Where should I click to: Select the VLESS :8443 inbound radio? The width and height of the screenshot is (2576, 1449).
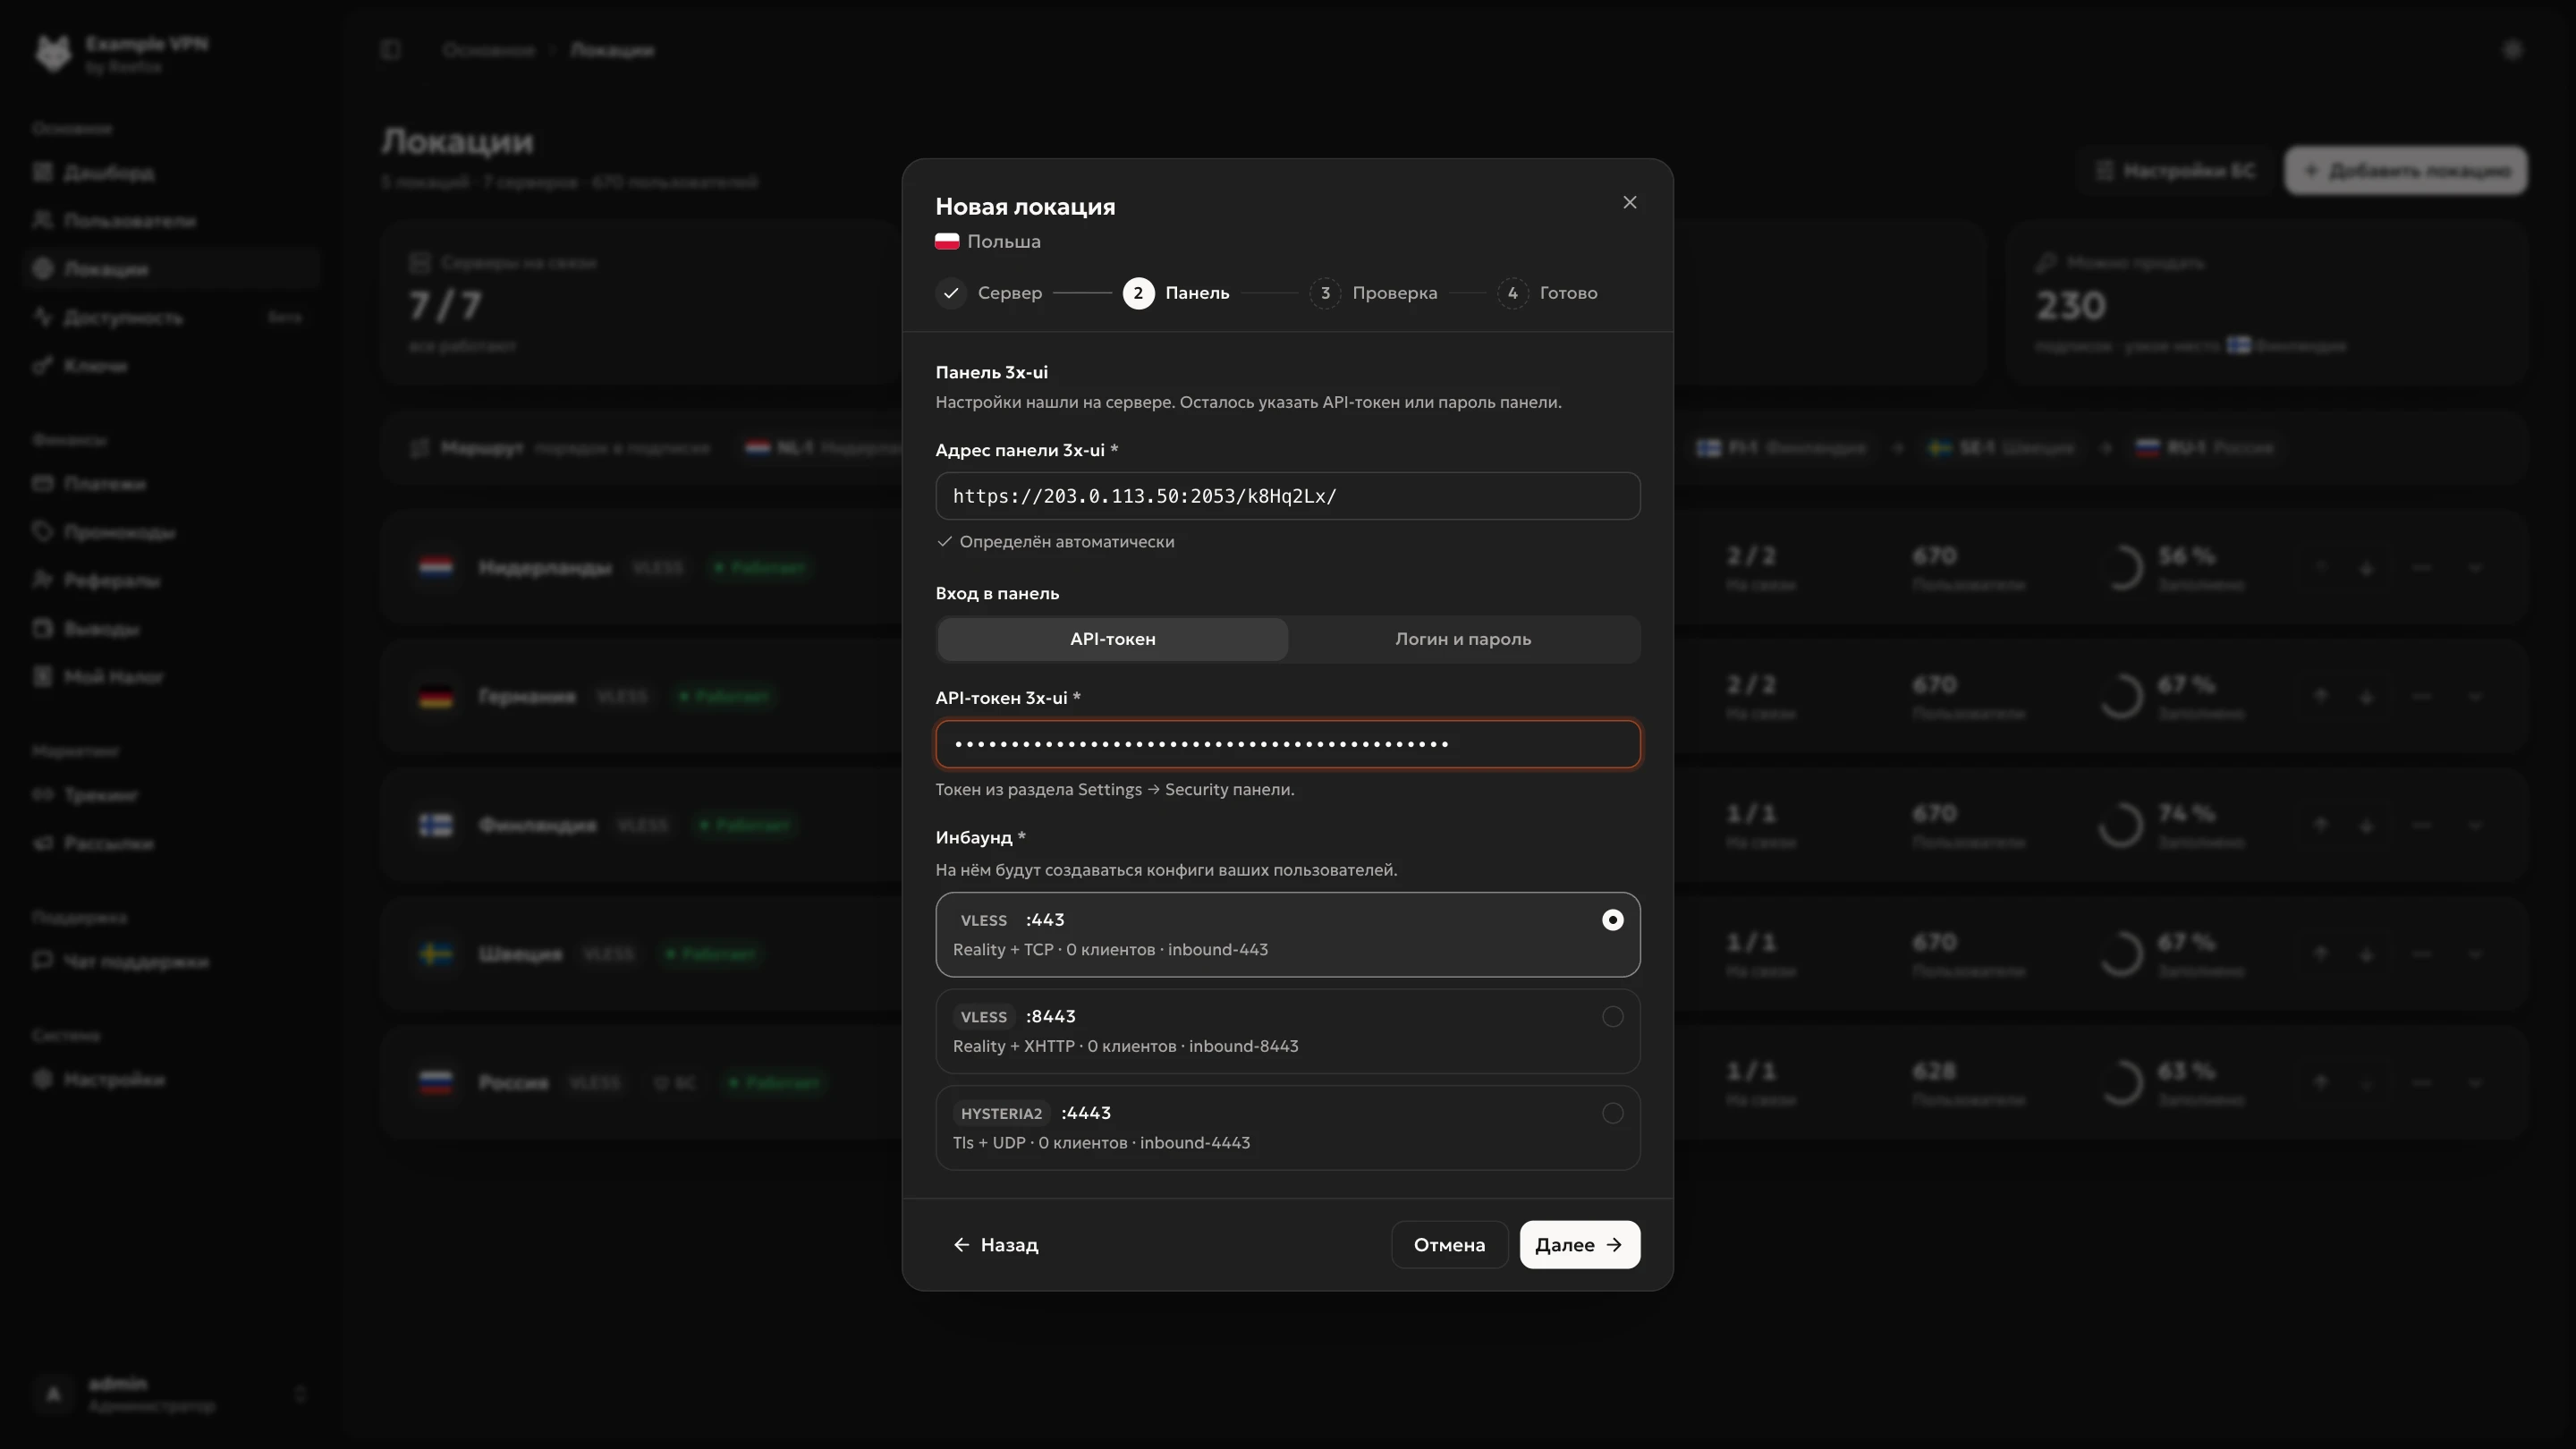tap(1612, 1016)
